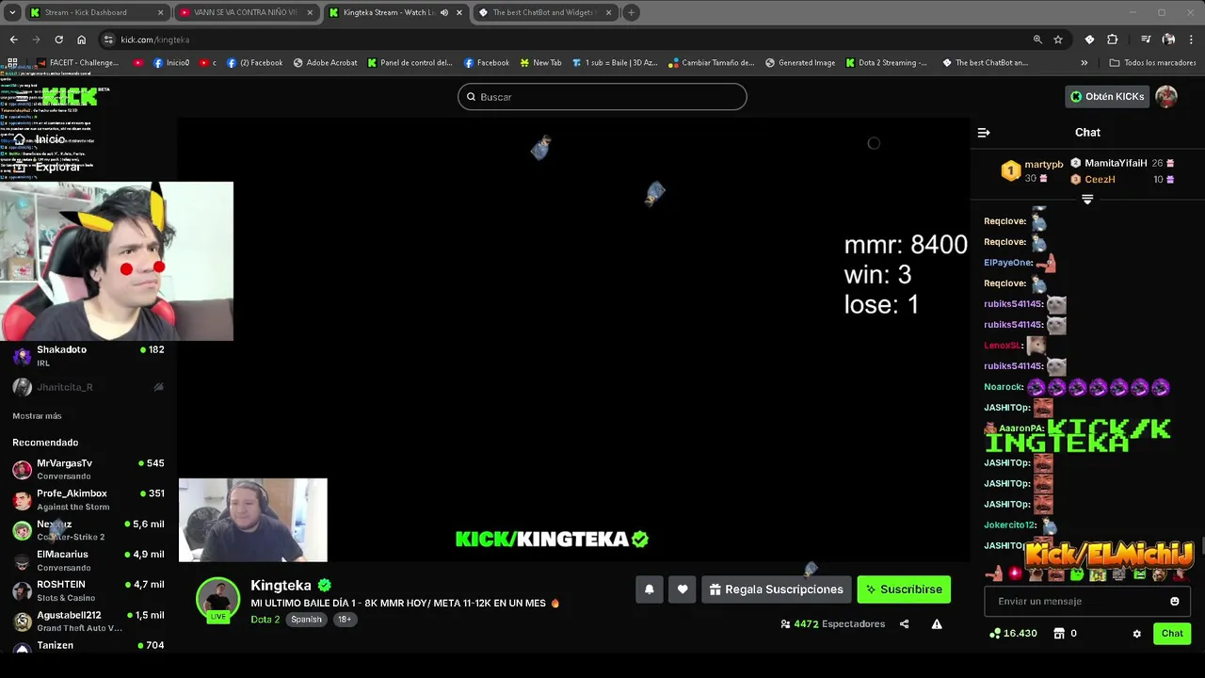Viewport: 1205px width, 678px height.
Task: Click username Noarock in chat
Action: [1004, 387]
